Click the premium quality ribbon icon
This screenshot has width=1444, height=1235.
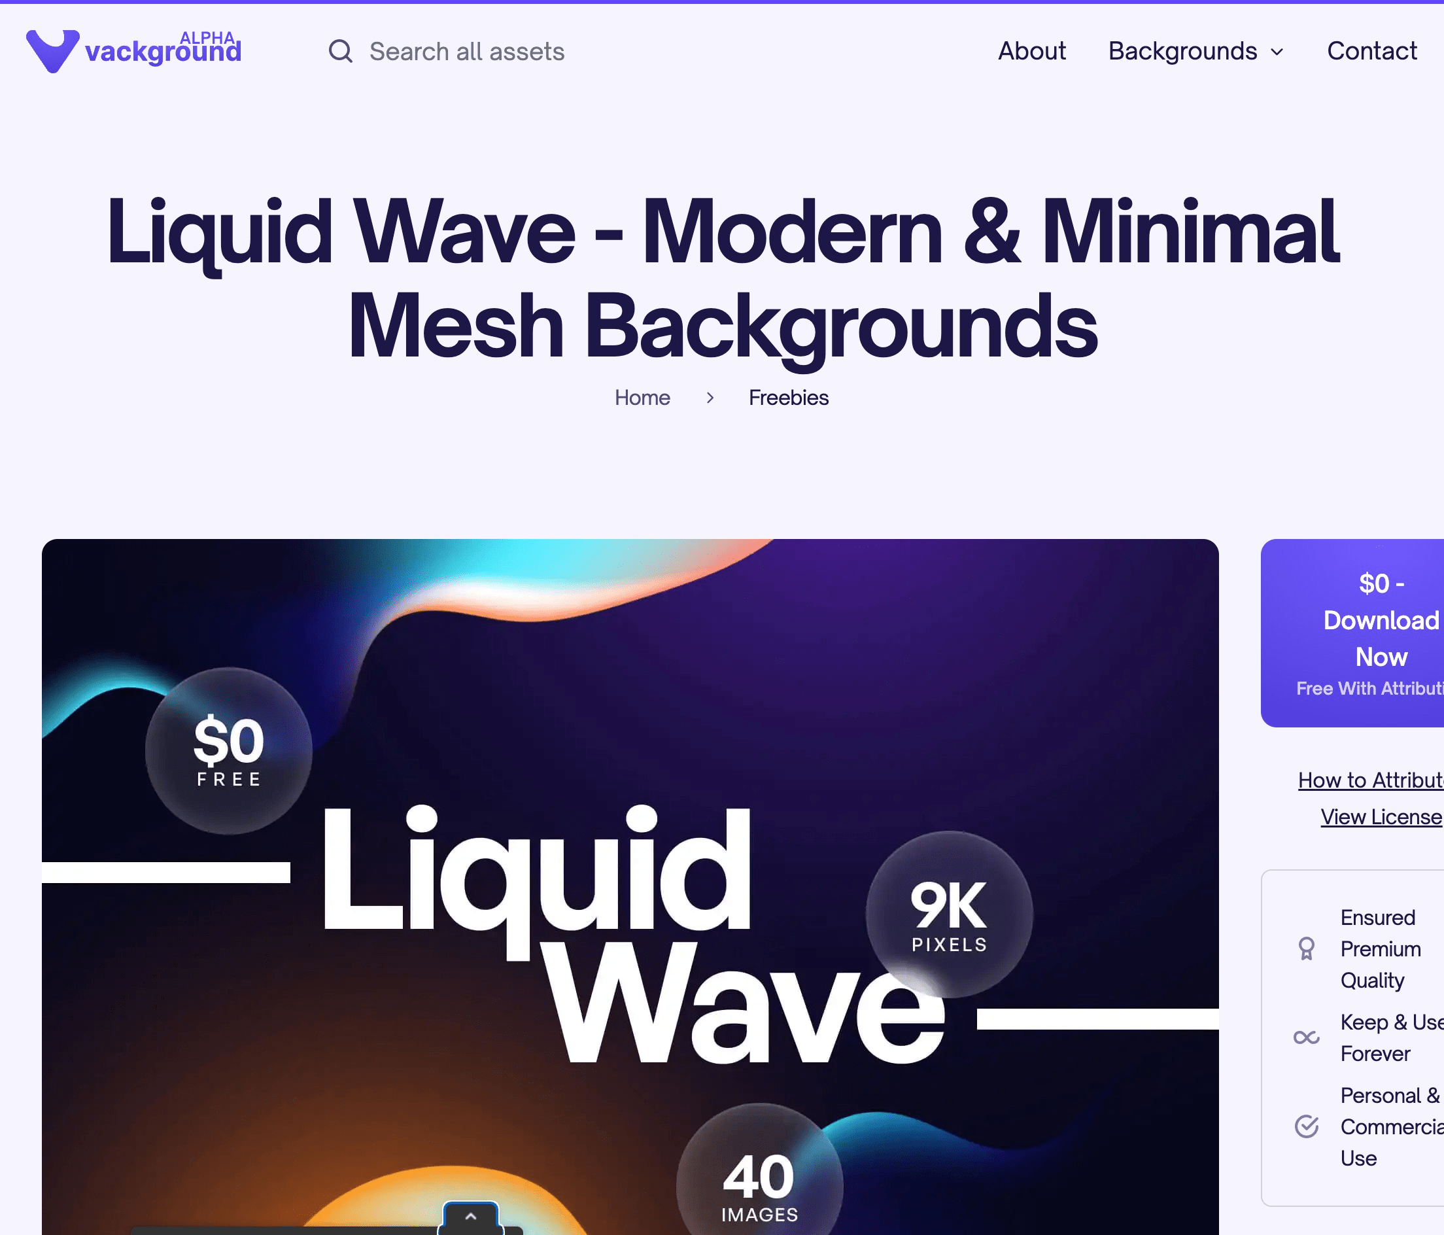(1307, 948)
